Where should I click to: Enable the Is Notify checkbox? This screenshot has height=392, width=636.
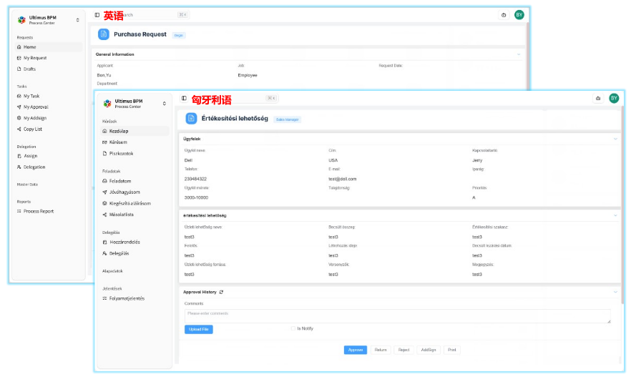293,328
